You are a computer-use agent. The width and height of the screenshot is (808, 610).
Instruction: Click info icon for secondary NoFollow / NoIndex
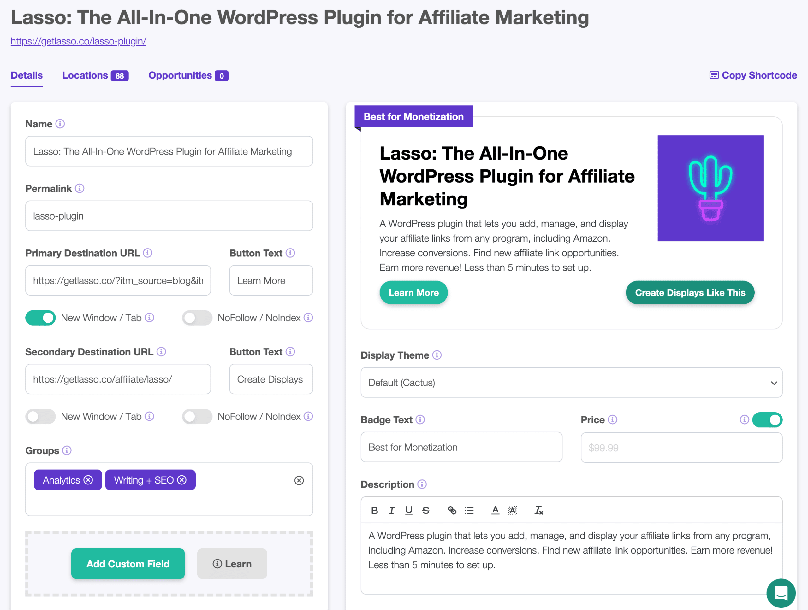click(x=308, y=416)
